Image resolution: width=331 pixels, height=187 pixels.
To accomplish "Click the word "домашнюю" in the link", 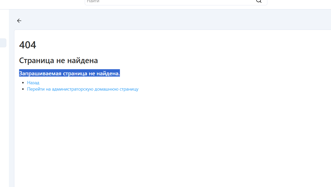I will (106, 89).
